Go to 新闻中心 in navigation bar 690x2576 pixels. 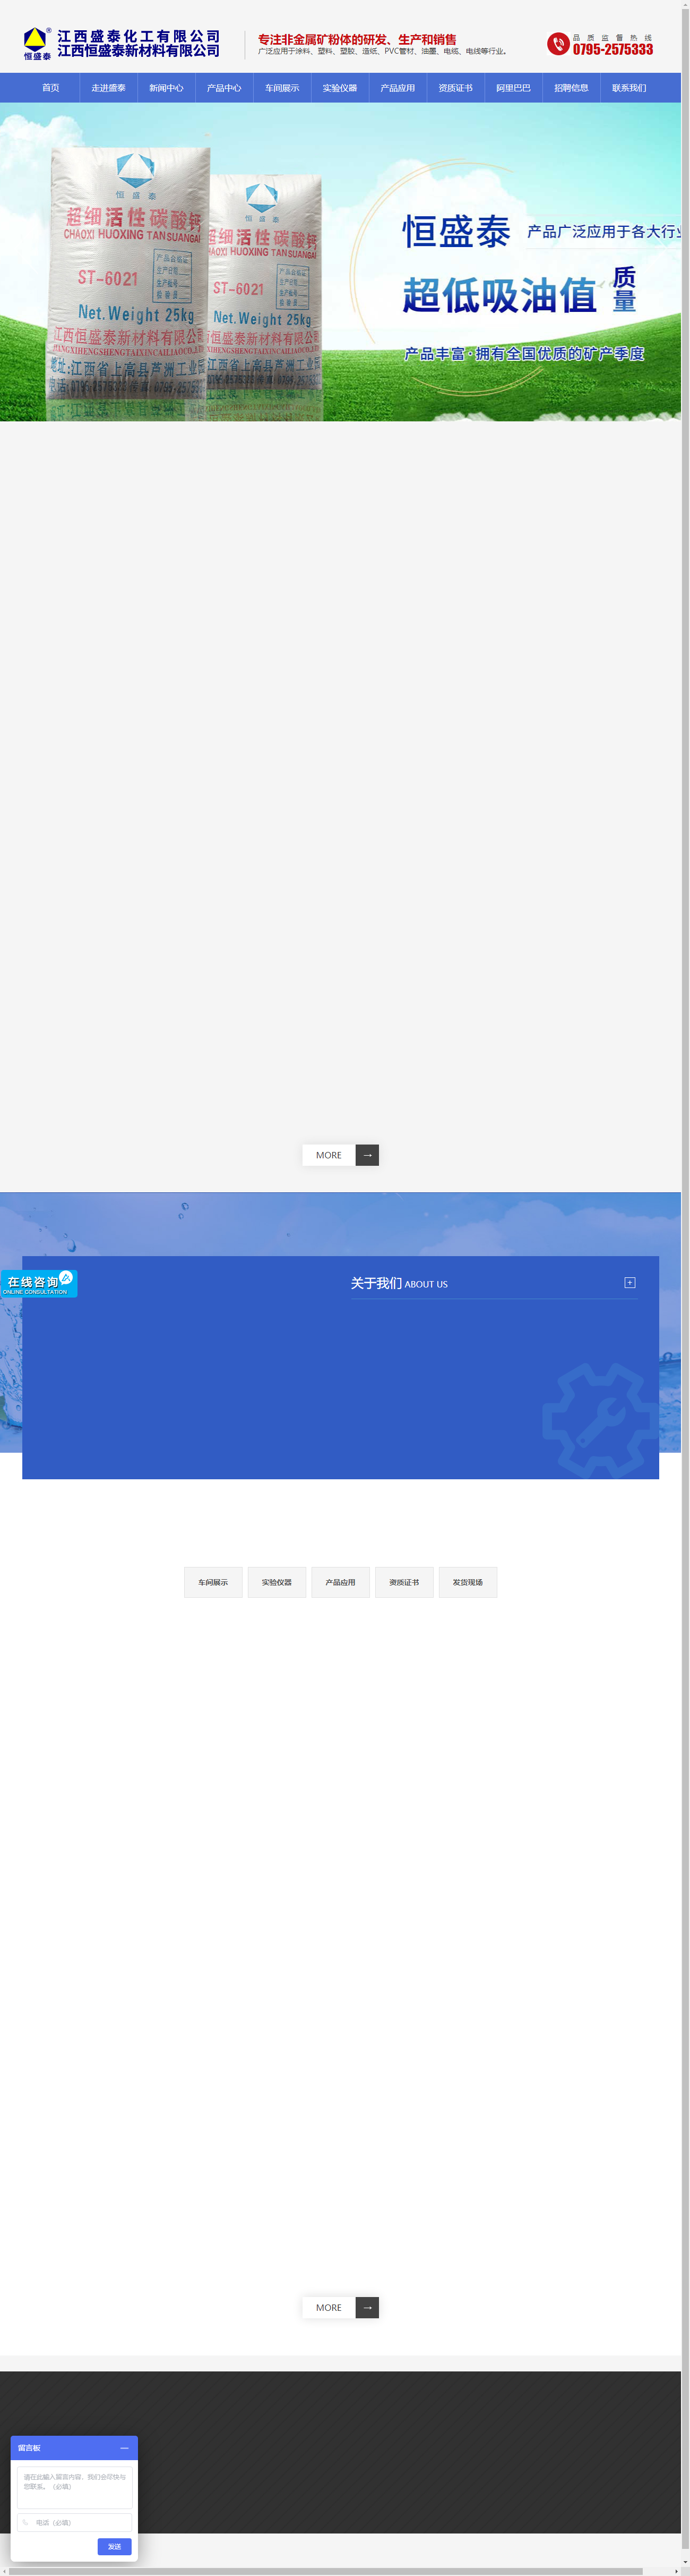point(167,88)
